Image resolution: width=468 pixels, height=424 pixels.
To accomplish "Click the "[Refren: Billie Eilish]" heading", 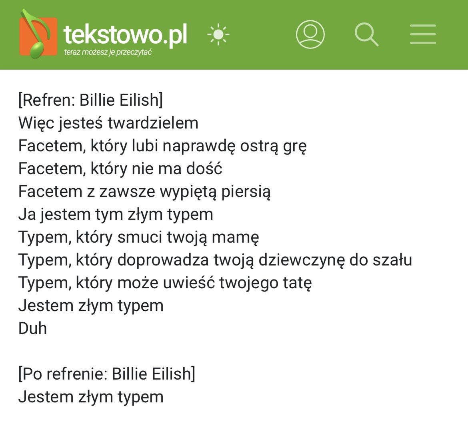I will tap(90, 100).
